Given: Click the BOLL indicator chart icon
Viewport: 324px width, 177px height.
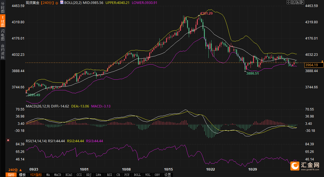Looking at the screenshot, I should click(62, 2).
